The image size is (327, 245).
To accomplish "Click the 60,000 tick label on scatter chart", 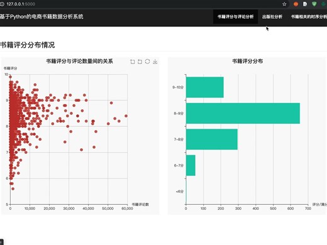I will click(127, 209).
